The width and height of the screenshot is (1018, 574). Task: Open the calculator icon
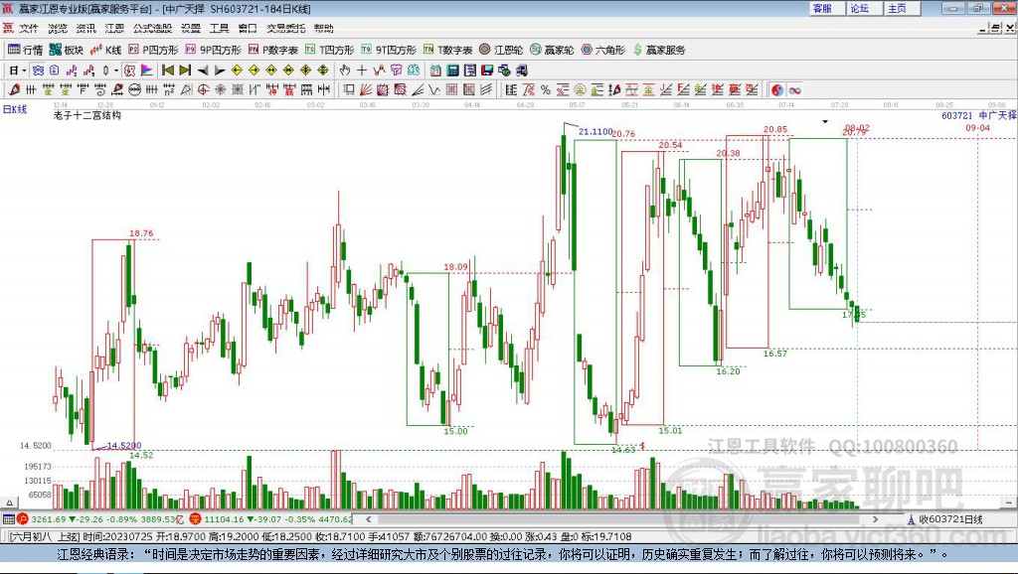(x=452, y=71)
